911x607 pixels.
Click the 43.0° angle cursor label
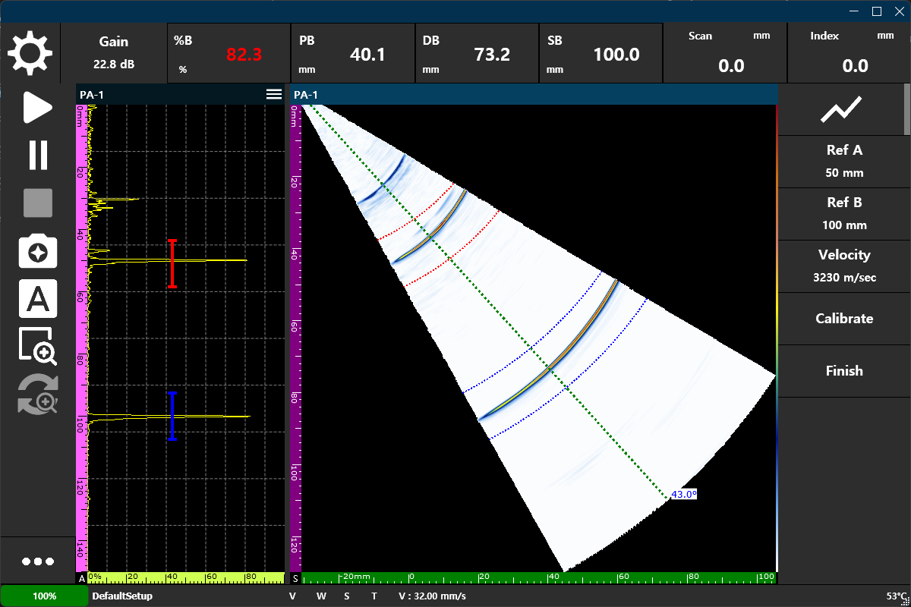pos(683,495)
